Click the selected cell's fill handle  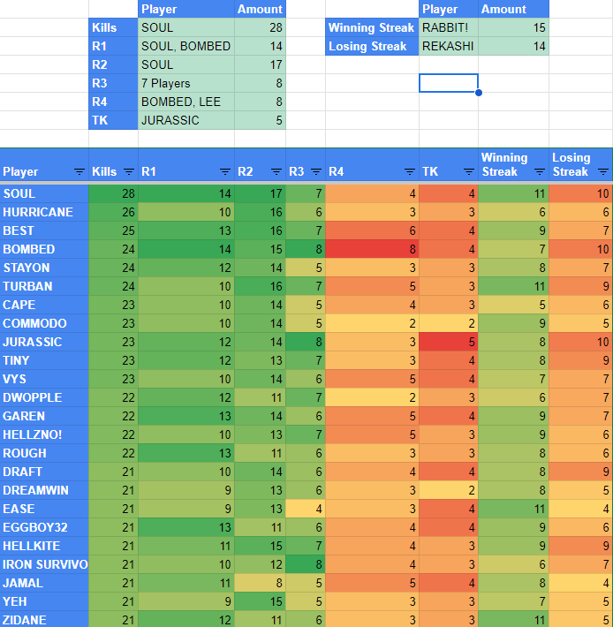click(478, 92)
